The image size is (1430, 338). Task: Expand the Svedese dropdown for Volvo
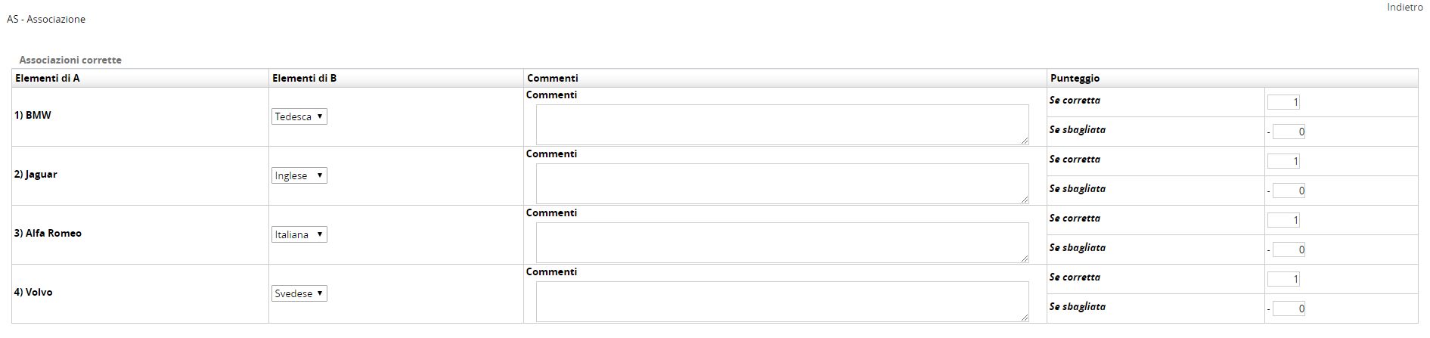[x=299, y=293]
